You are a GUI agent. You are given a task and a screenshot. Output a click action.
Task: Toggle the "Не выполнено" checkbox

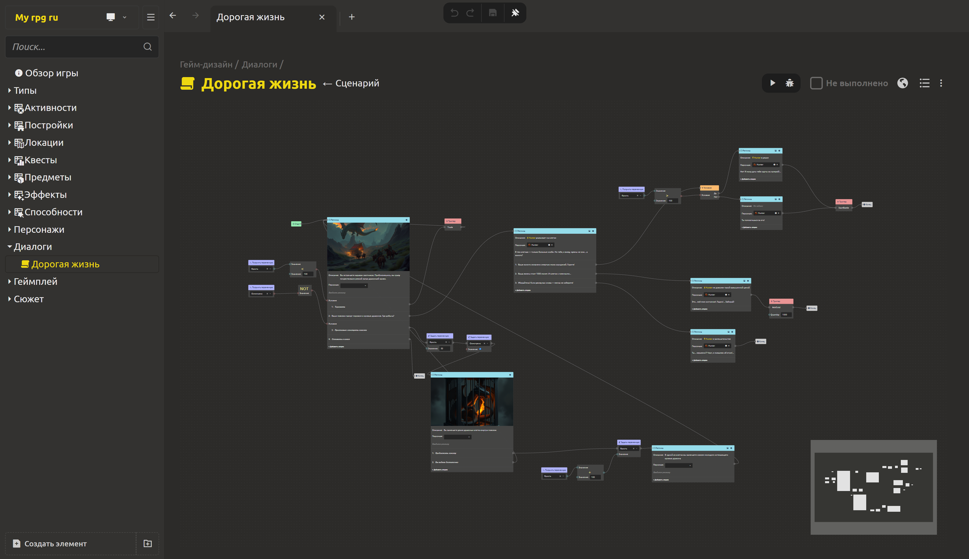(x=816, y=83)
